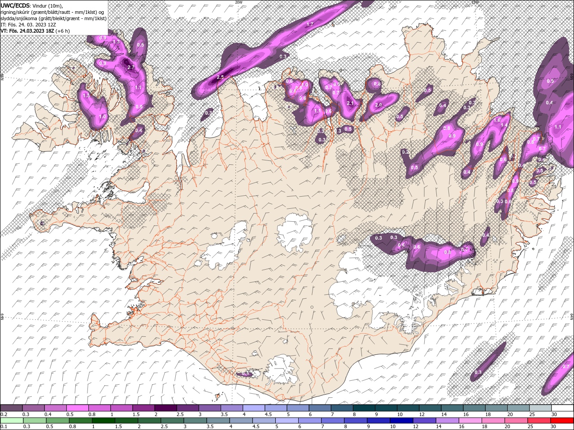The height and width of the screenshot is (430, 574).
Task: Select the light gray 25–30 snow legend swatch
Action: (x=540, y=408)
